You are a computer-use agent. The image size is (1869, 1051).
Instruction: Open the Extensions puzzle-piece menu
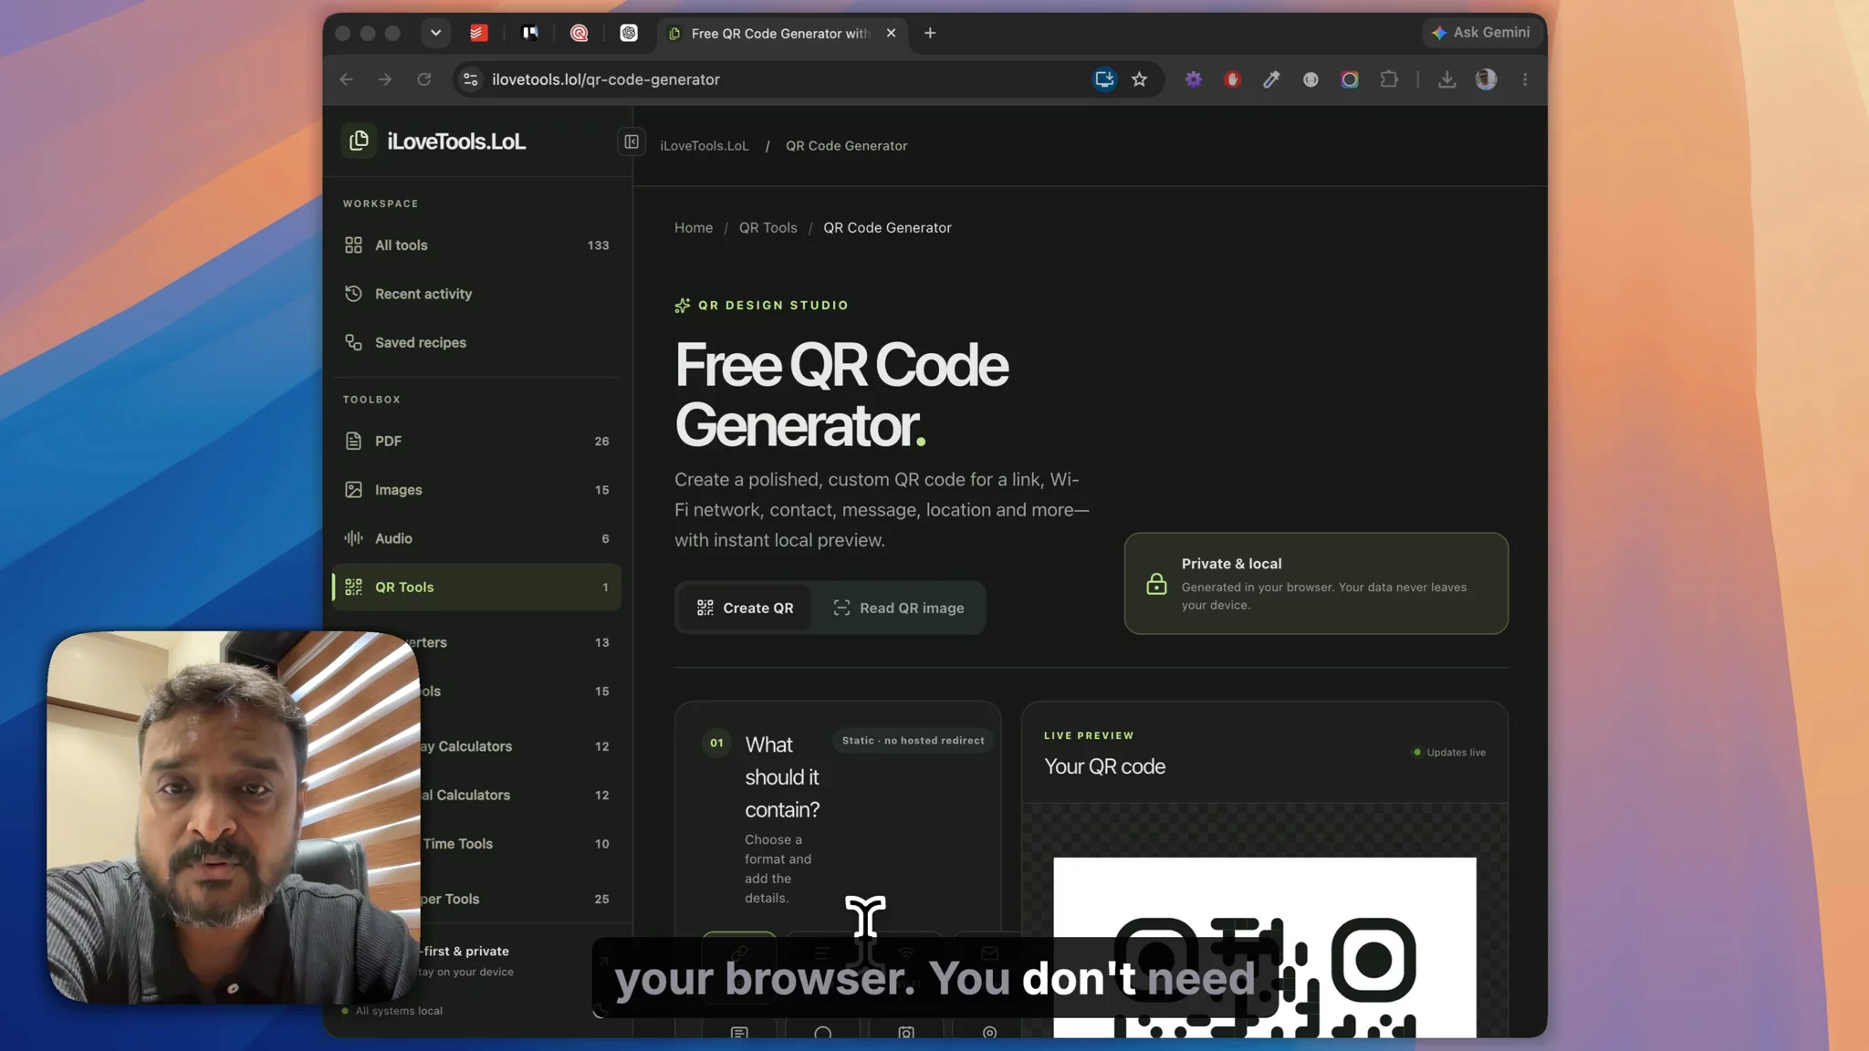tap(1389, 79)
